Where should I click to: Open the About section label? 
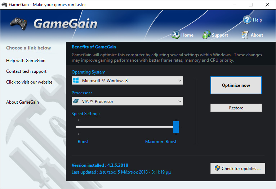(x=257, y=35)
